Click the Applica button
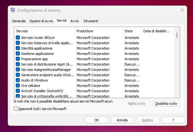Viewport: 193px width, 132px height. click(x=148, y=120)
